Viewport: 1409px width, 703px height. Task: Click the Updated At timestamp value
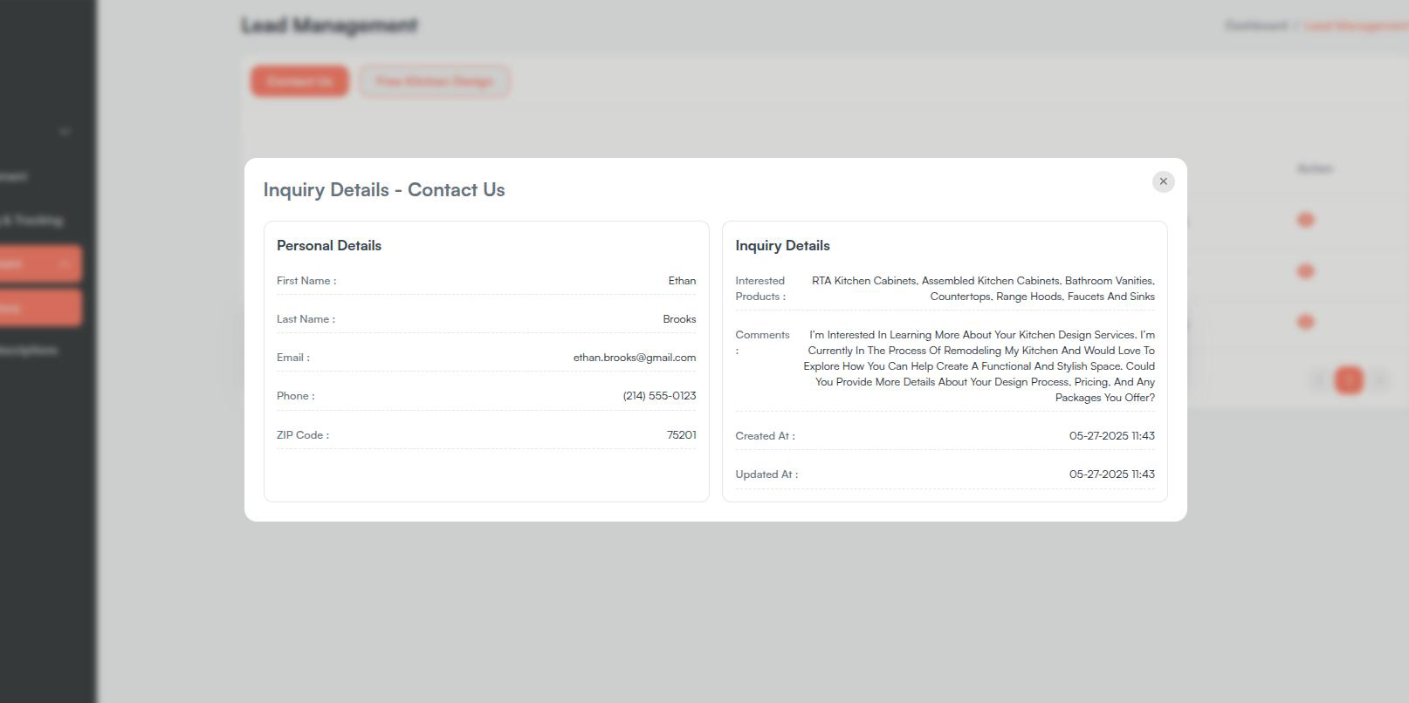[1111, 474]
